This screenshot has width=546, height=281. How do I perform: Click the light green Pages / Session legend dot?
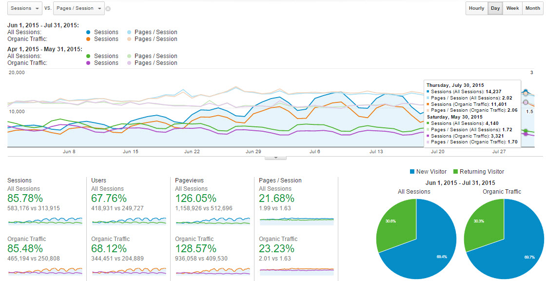[x=129, y=56]
